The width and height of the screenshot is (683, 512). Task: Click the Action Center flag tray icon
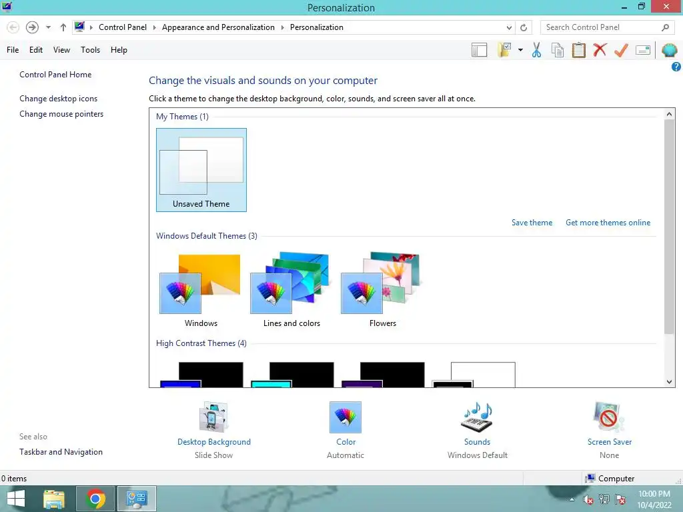tap(620, 499)
